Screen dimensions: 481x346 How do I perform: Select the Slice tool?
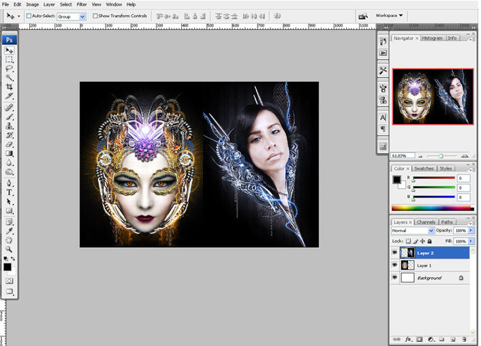pyautogui.click(x=10, y=96)
